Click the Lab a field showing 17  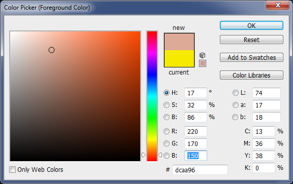point(267,105)
